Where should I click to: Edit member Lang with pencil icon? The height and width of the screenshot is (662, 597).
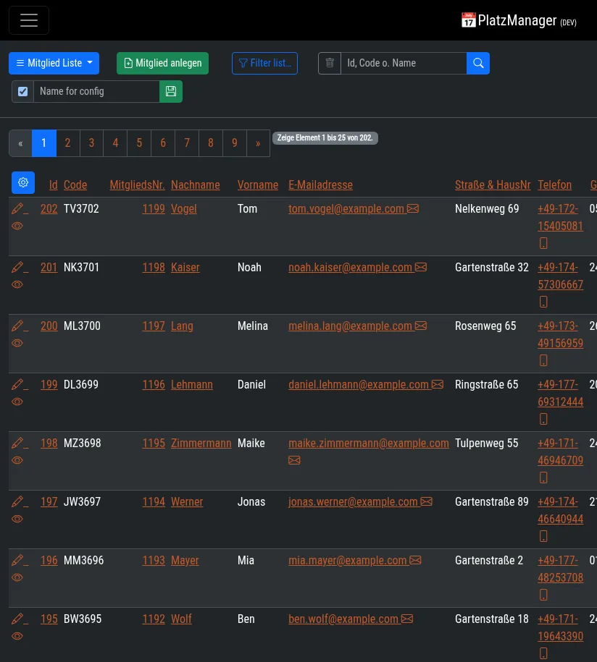(17, 326)
